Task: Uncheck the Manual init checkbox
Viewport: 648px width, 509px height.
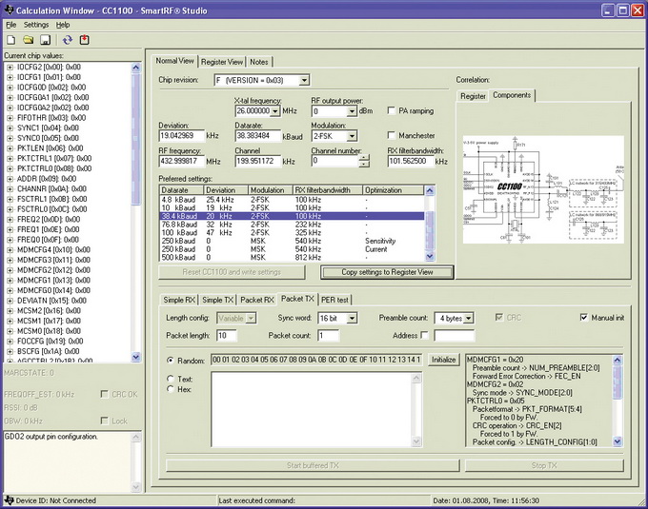Action: [x=584, y=317]
